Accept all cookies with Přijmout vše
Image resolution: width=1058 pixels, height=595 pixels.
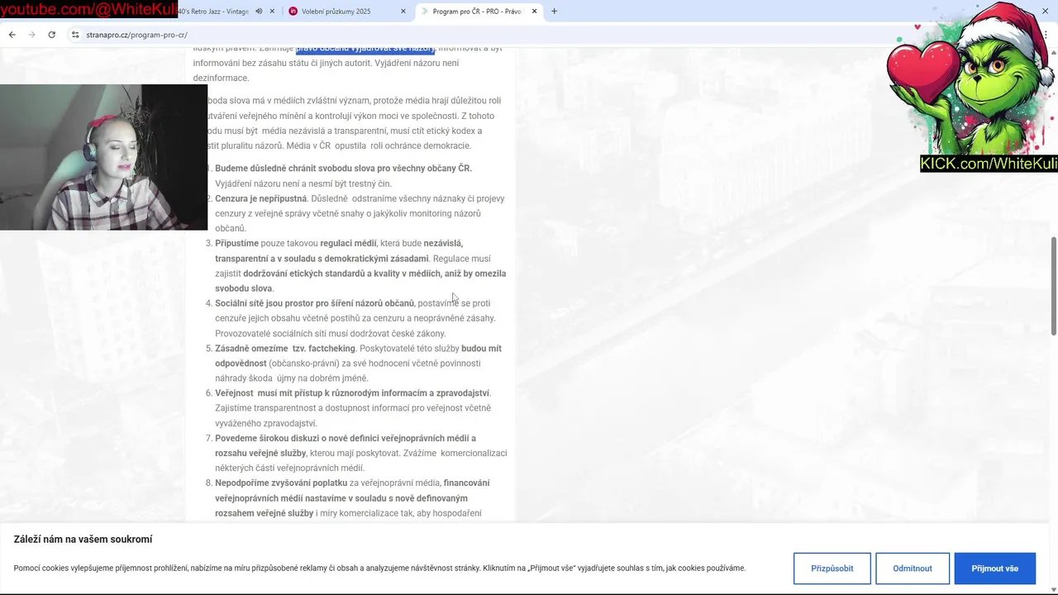994,569
